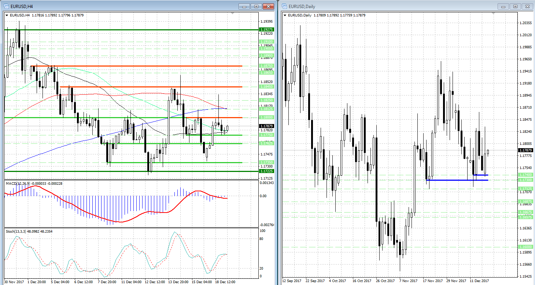Click the 1.19275 dark green price label

[266, 30]
